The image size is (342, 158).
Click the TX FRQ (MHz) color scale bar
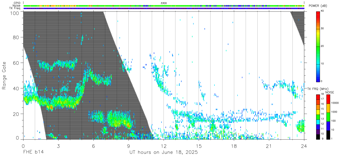318,117
